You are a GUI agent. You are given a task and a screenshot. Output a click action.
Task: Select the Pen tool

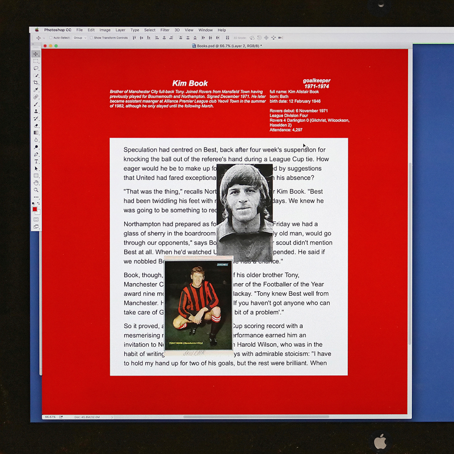point(36,154)
